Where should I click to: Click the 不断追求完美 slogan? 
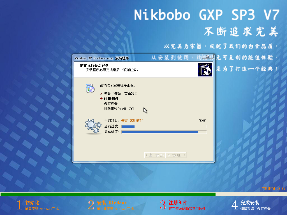coord(241,32)
